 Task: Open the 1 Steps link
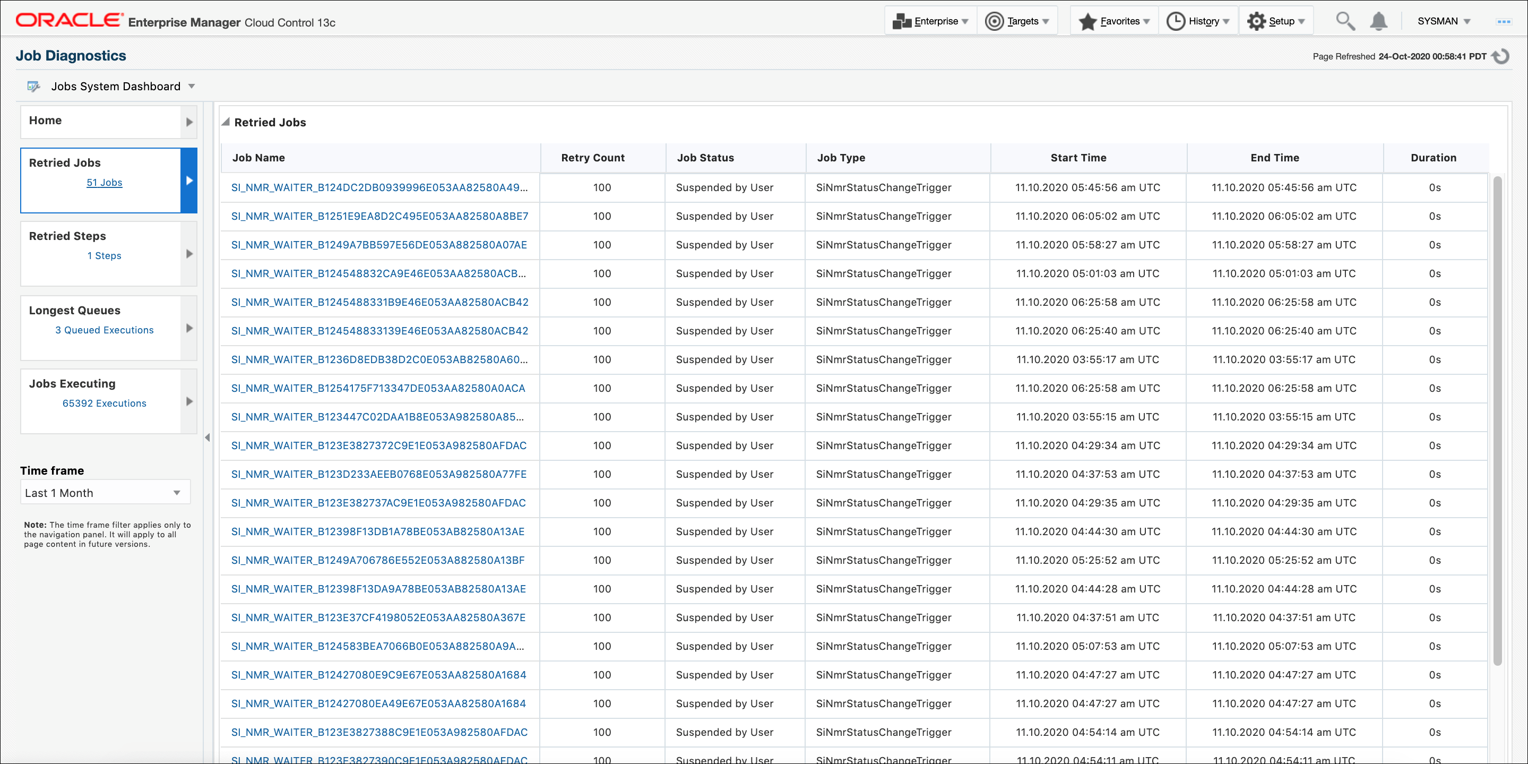105,256
